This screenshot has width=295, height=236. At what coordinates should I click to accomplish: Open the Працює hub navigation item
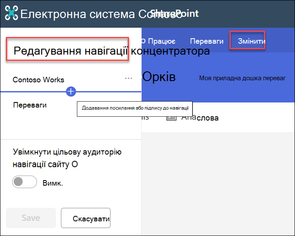tap(162, 41)
